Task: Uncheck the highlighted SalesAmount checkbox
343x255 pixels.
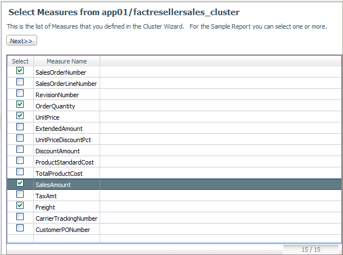Action: click(x=20, y=183)
